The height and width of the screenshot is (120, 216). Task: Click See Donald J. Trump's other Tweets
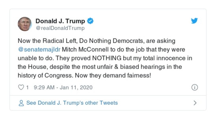(x=72, y=103)
